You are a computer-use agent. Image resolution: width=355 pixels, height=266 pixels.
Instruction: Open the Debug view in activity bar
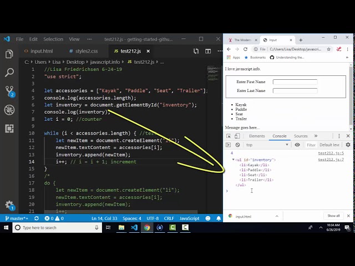pyautogui.click(x=9, y=110)
